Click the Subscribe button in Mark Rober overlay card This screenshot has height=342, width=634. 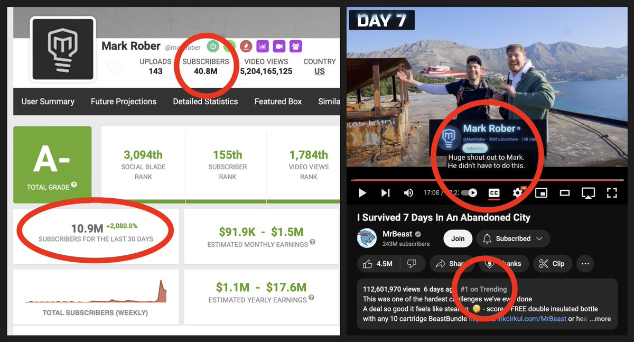(x=475, y=148)
